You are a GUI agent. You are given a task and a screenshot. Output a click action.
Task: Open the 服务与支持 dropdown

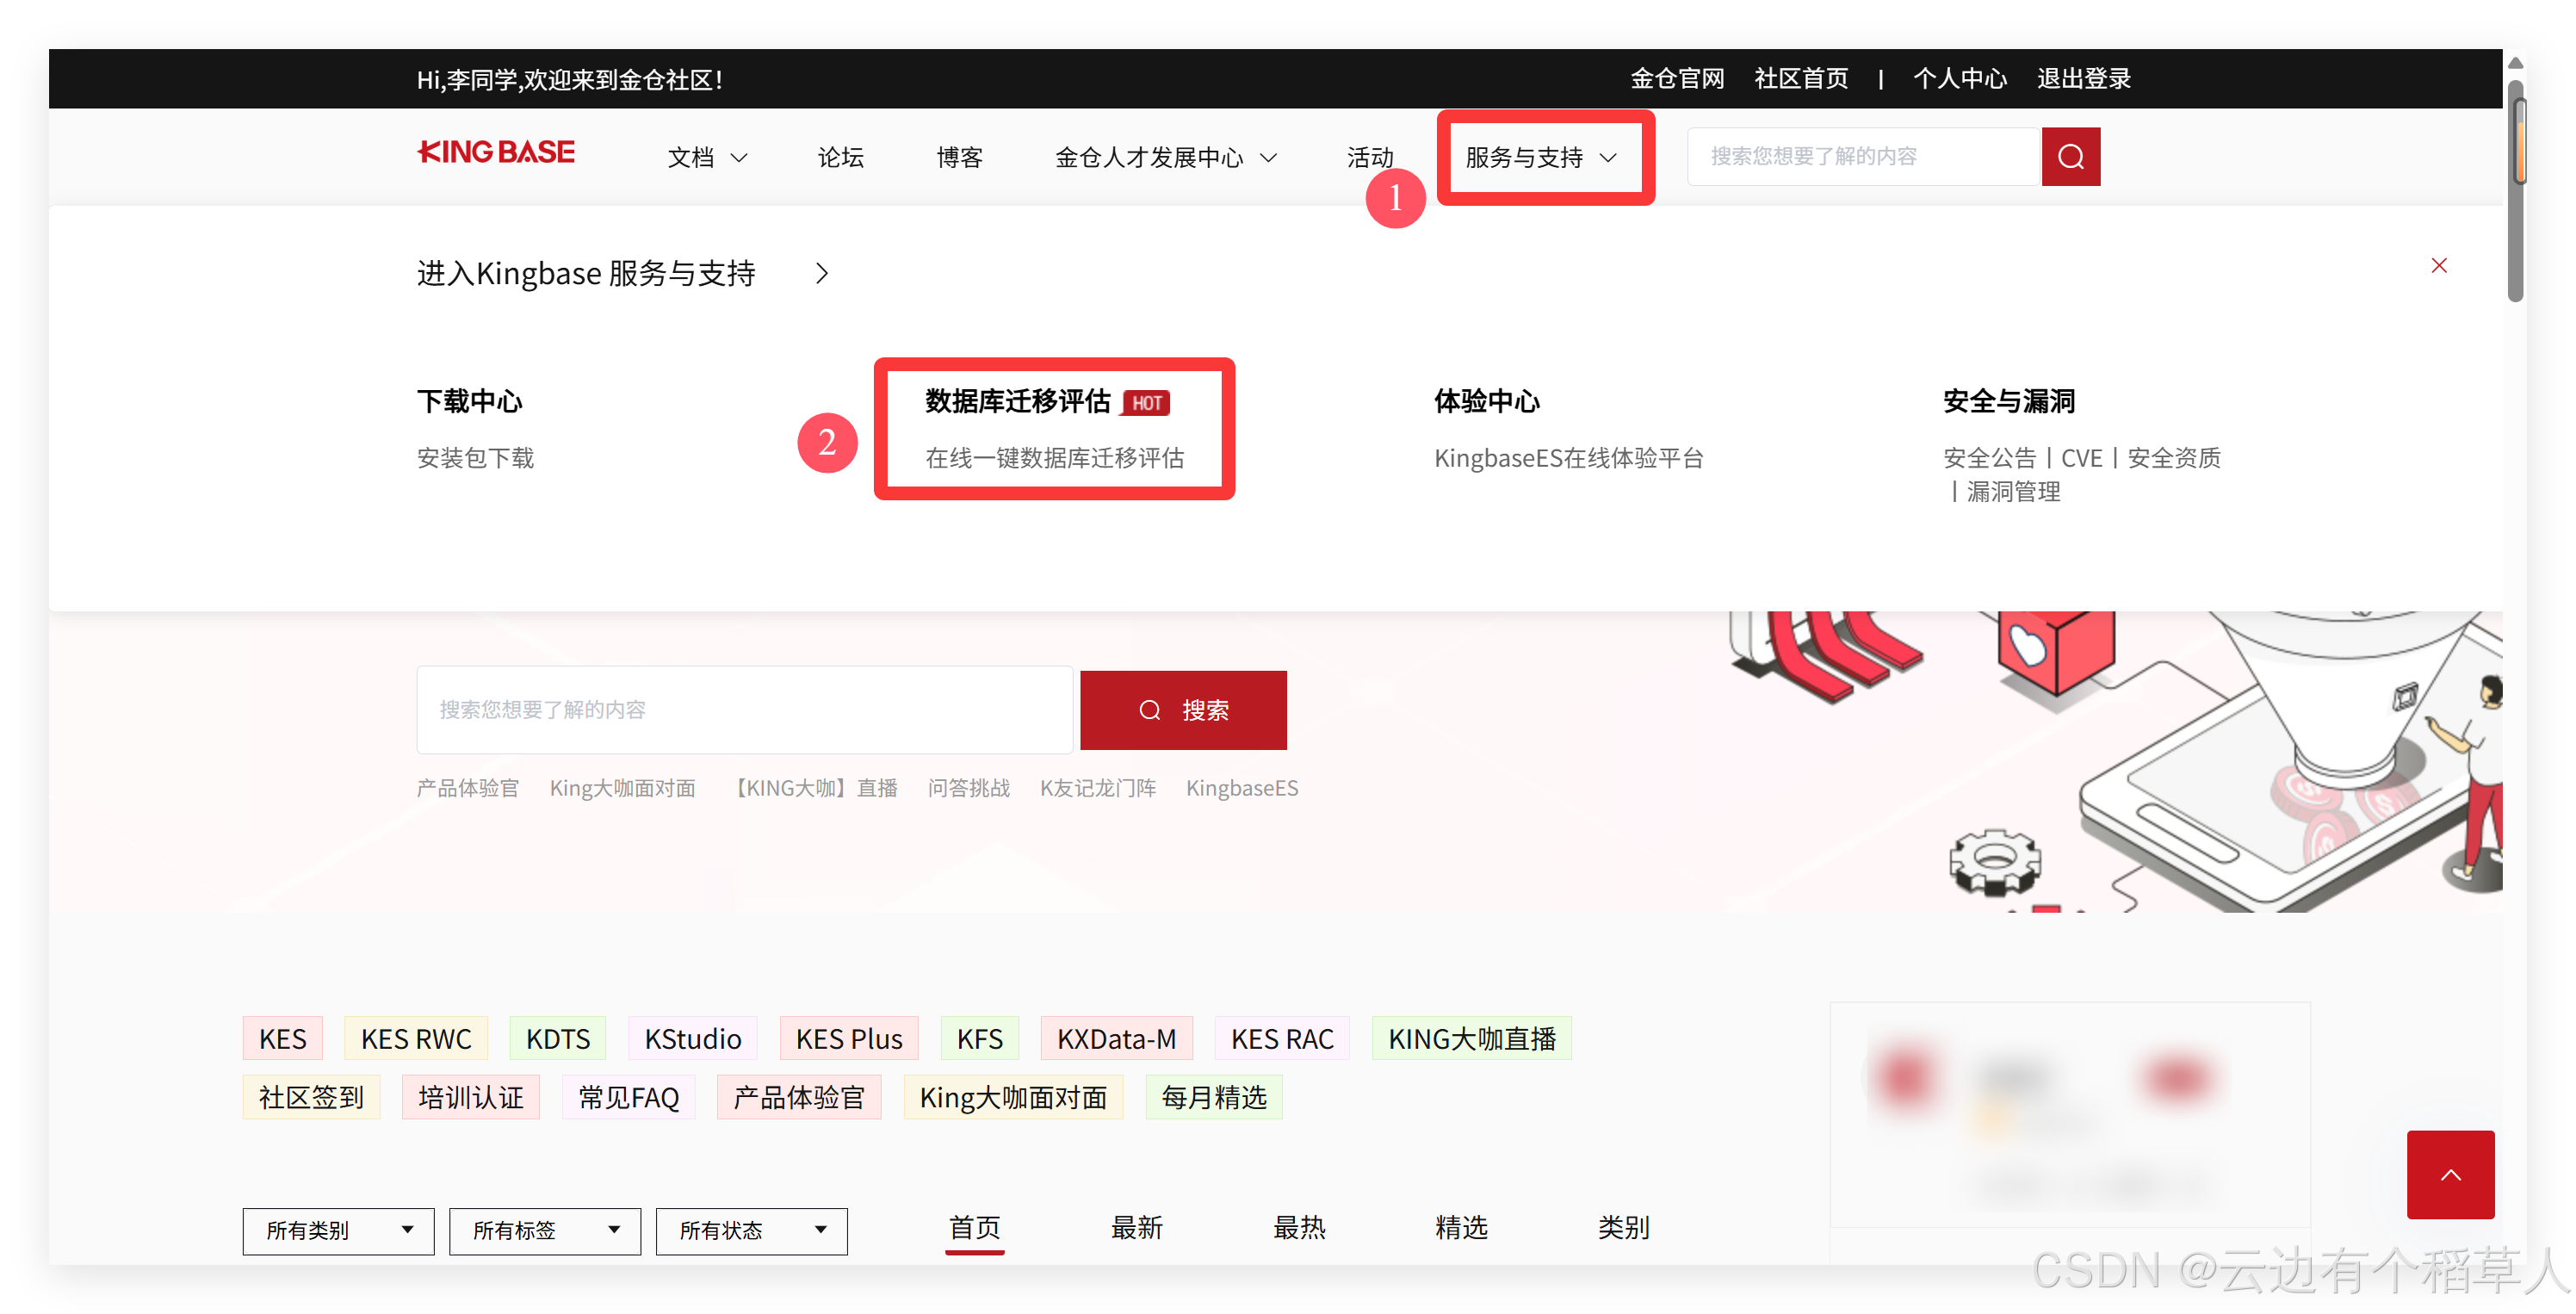click(x=1541, y=158)
